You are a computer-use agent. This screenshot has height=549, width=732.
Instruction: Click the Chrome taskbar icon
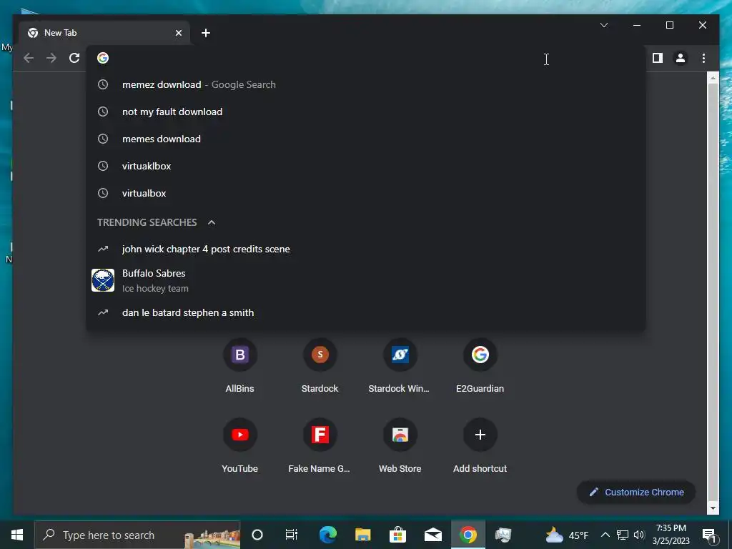[468, 535]
